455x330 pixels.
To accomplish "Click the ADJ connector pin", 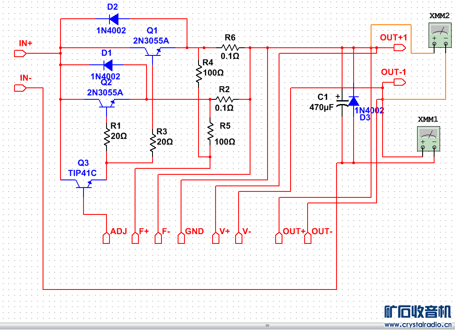I will pos(107,238).
